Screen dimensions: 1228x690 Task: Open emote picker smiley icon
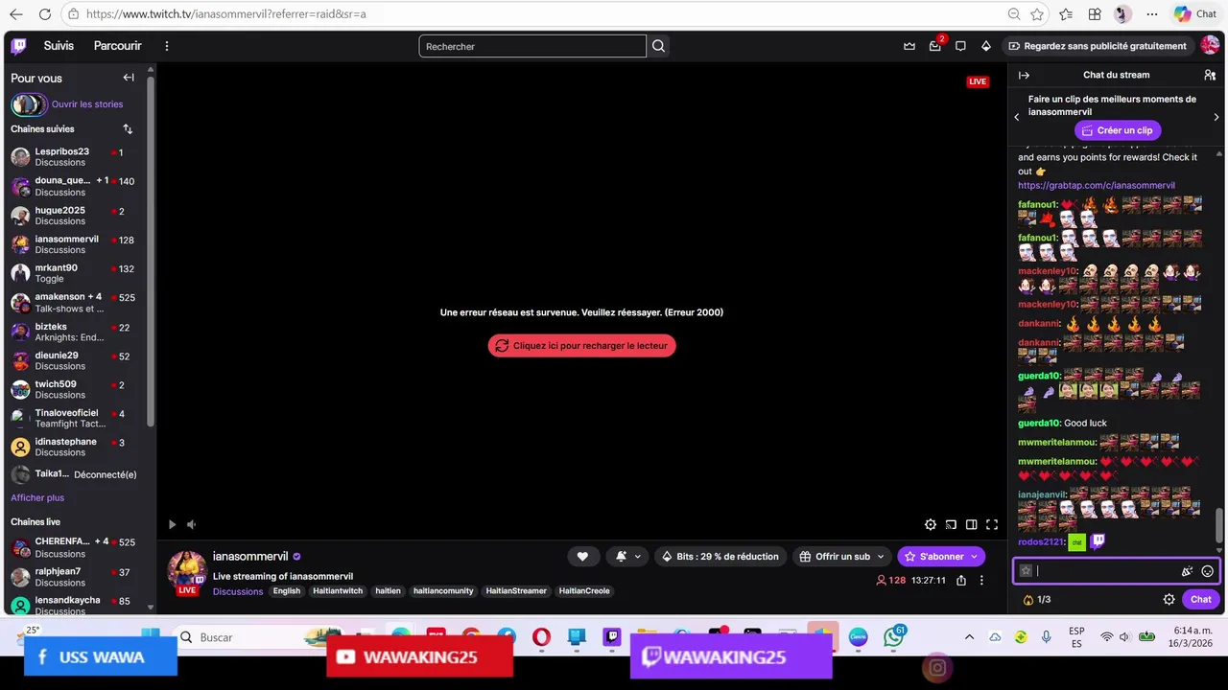point(1208,571)
